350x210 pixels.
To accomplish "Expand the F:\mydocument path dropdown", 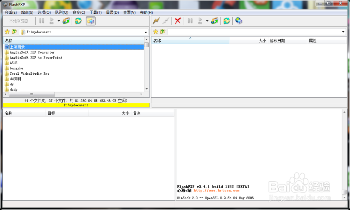I will [146, 32].
